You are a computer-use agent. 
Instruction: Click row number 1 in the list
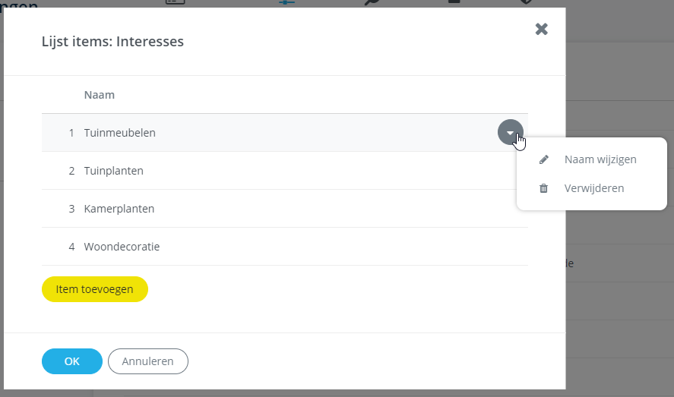pyautogui.click(x=71, y=133)
